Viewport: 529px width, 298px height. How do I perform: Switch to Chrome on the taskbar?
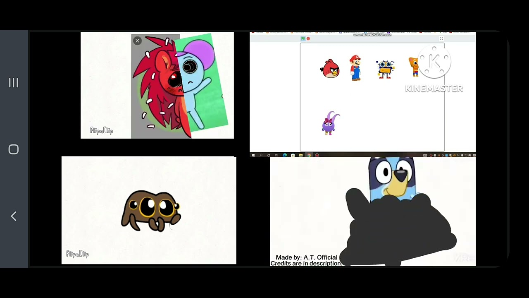pos(309,155)
